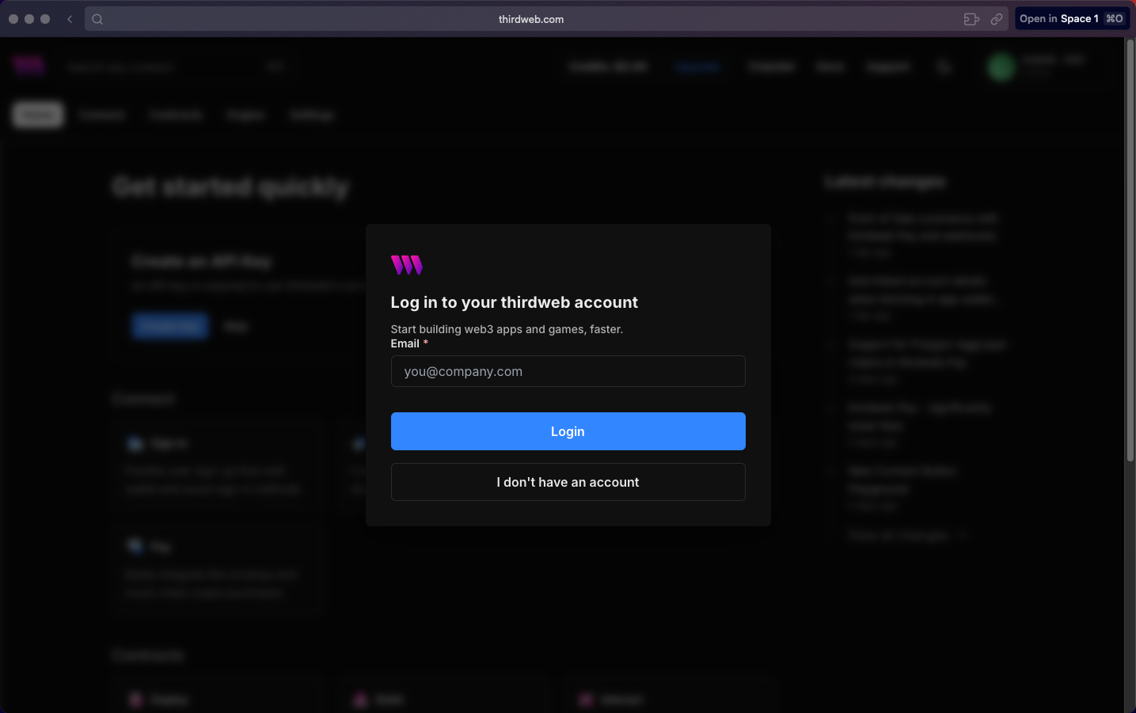Click the copy link icon in toolbar
The image size is (1136, 713).
point(997,19)
